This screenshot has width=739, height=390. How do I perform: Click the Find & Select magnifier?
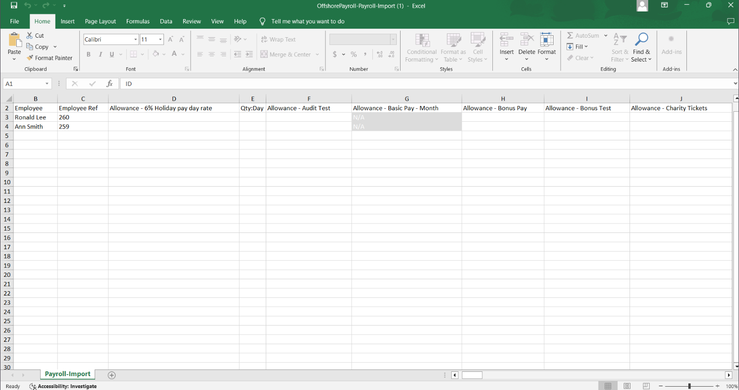tap(641, 40)
